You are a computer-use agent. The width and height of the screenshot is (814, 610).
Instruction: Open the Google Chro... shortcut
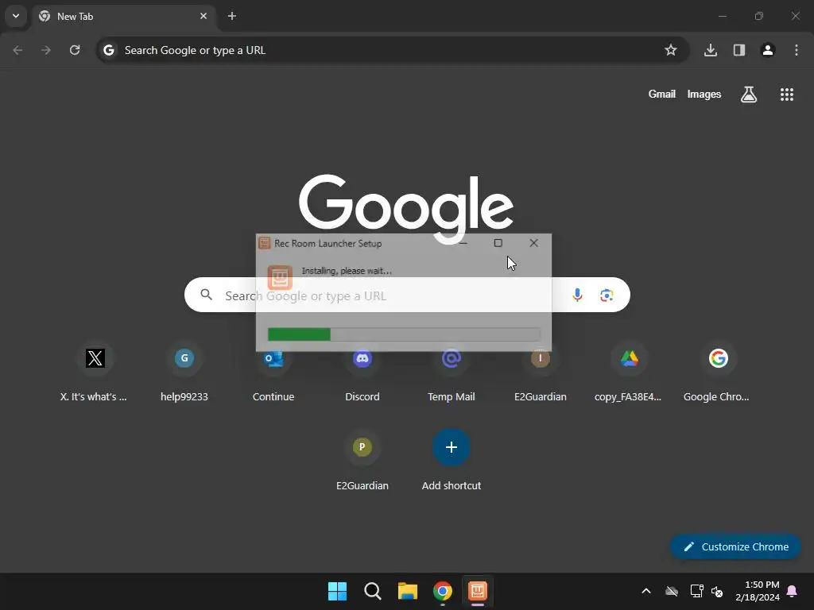718,372
